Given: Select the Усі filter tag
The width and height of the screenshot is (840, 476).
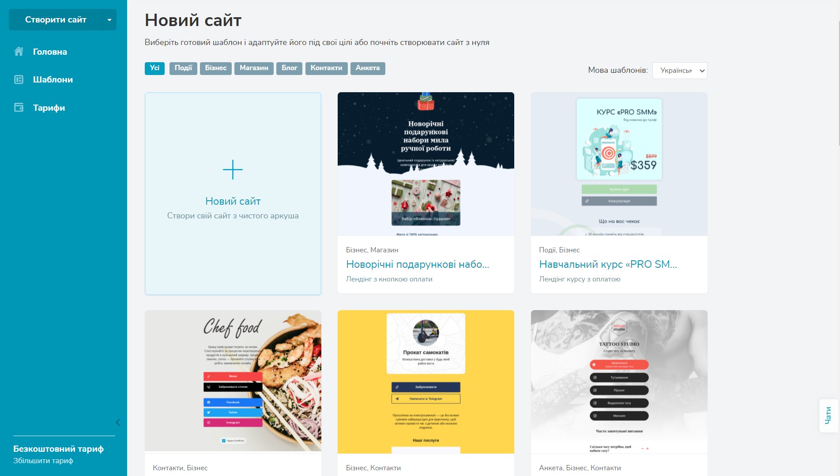Looking at the screenshot, I should 154,68.
